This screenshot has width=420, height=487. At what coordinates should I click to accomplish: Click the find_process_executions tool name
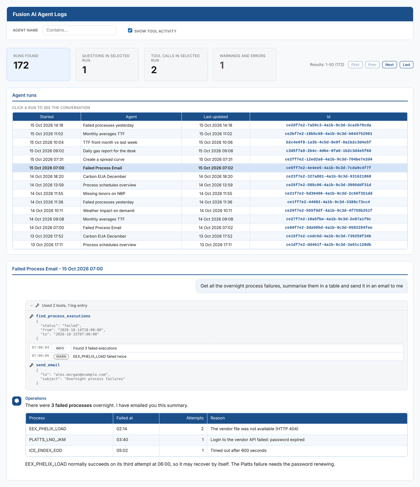click(63, 316)
